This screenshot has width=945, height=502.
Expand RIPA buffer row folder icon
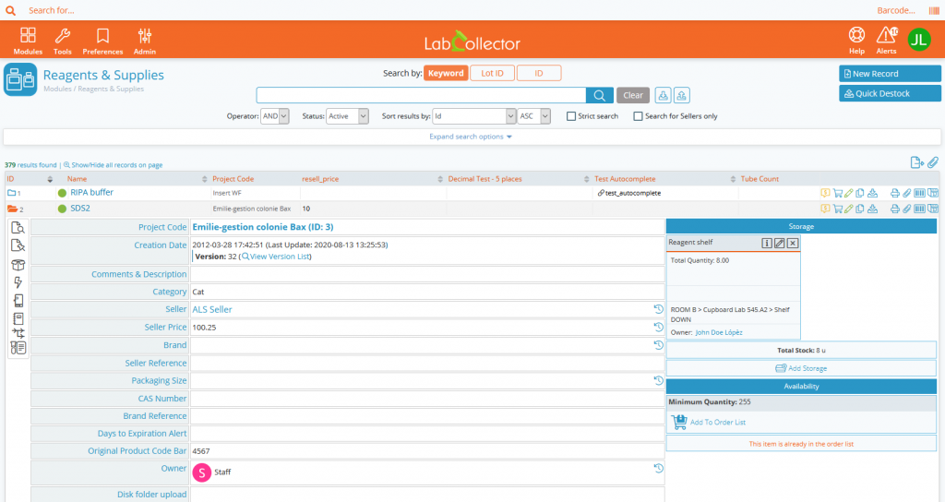coord(11,193)
